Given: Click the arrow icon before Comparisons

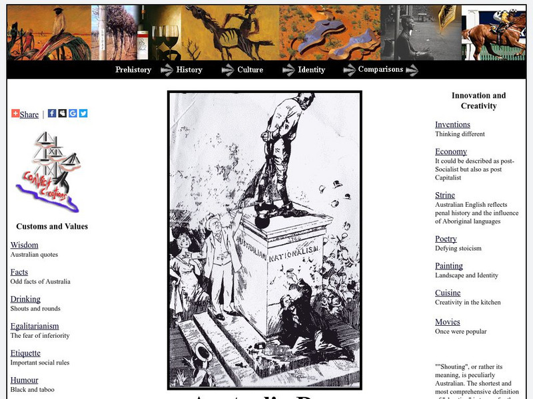Looking at the screenshot, I should pyautogui.click(x=349, y=70).
